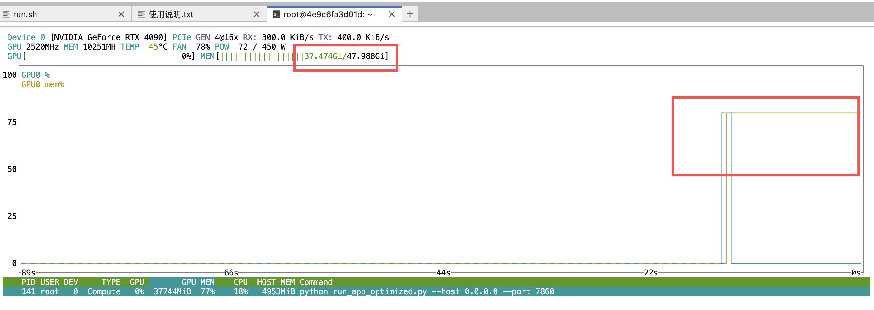
Task: Click the PID column header
Action: (28, 282)
